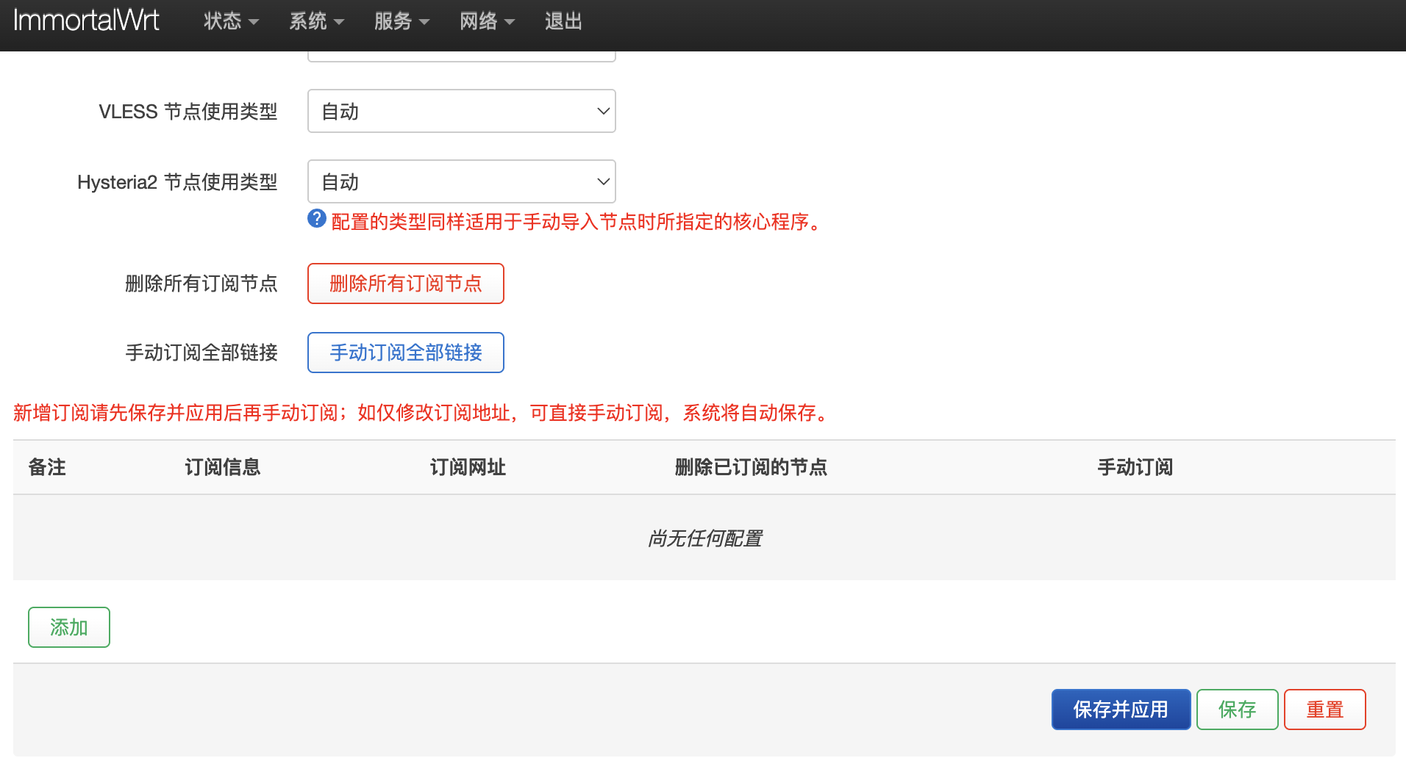Click the 删除已订阅的节点 column header

751,467
